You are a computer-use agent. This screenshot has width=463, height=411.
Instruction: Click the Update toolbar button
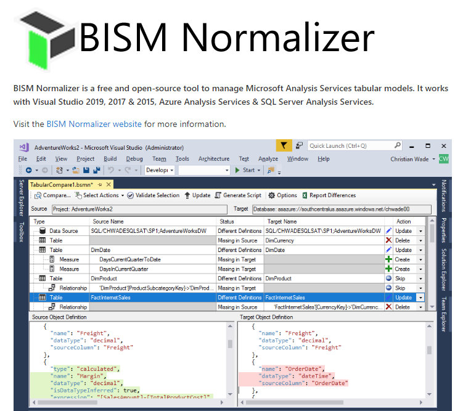(x=197, y=195)
